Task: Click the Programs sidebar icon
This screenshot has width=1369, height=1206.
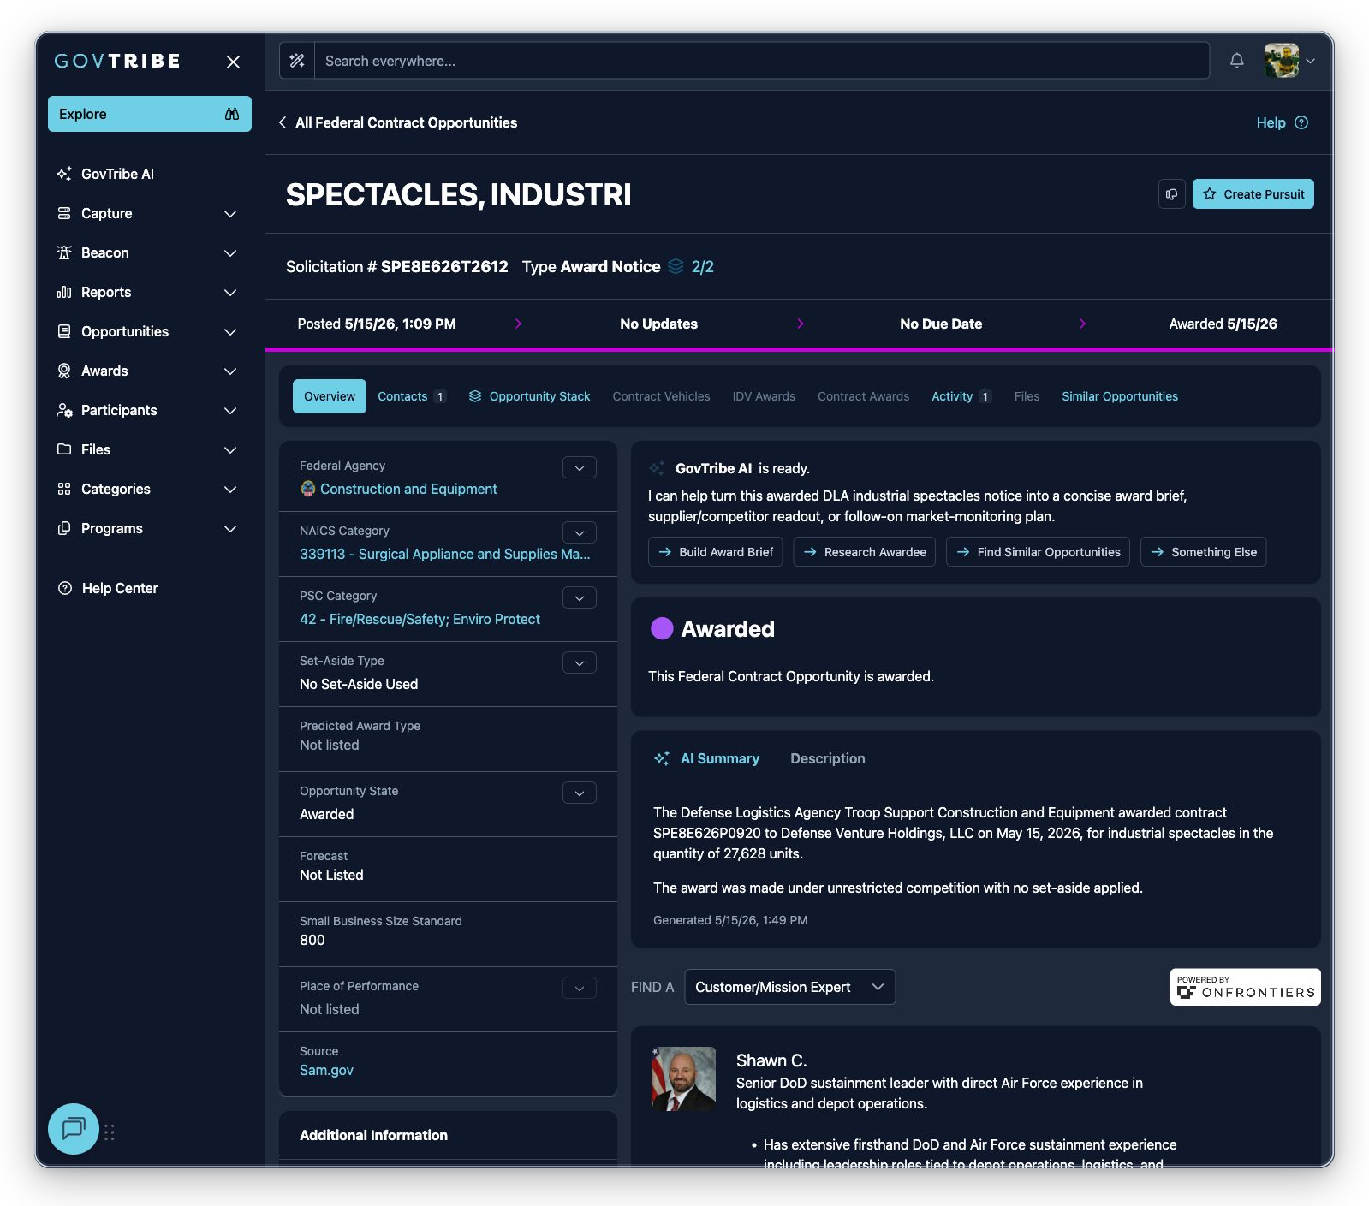Action: click(64, 528)
